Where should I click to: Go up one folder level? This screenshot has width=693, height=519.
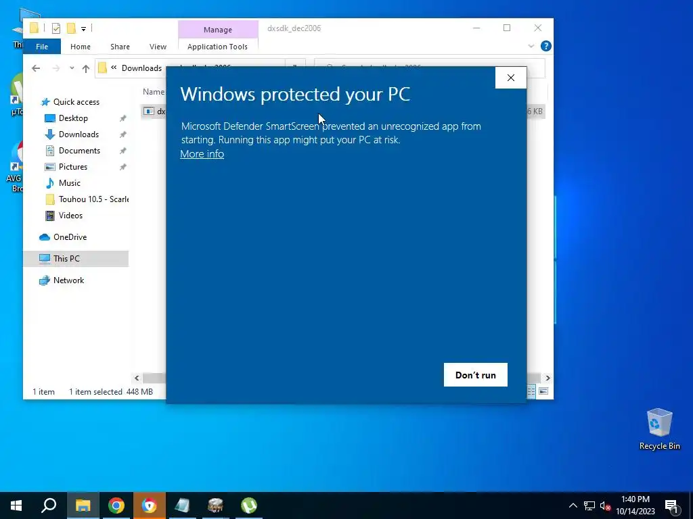[x=86, y=68]
